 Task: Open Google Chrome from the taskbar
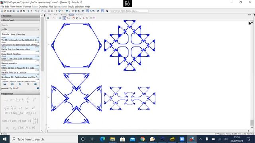(143, 139)
